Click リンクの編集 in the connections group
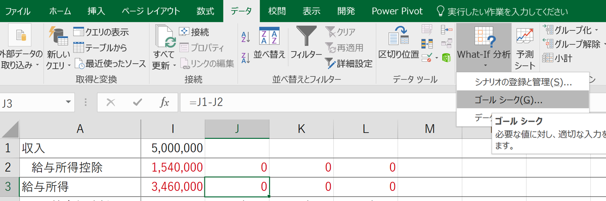Image resolution: width=606 pixels, height=201 pixels. 207,63
